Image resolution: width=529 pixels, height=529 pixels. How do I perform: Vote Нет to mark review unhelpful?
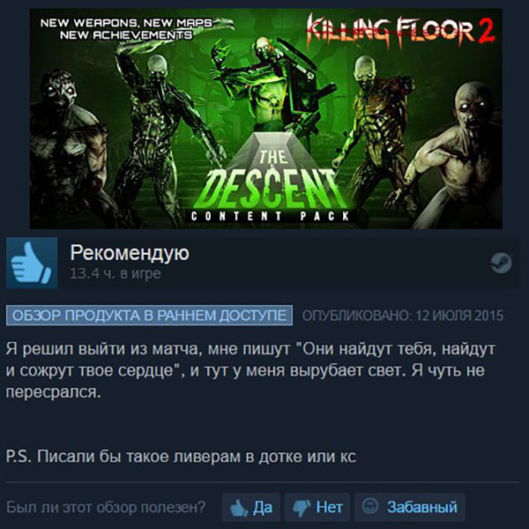point(317,508)
